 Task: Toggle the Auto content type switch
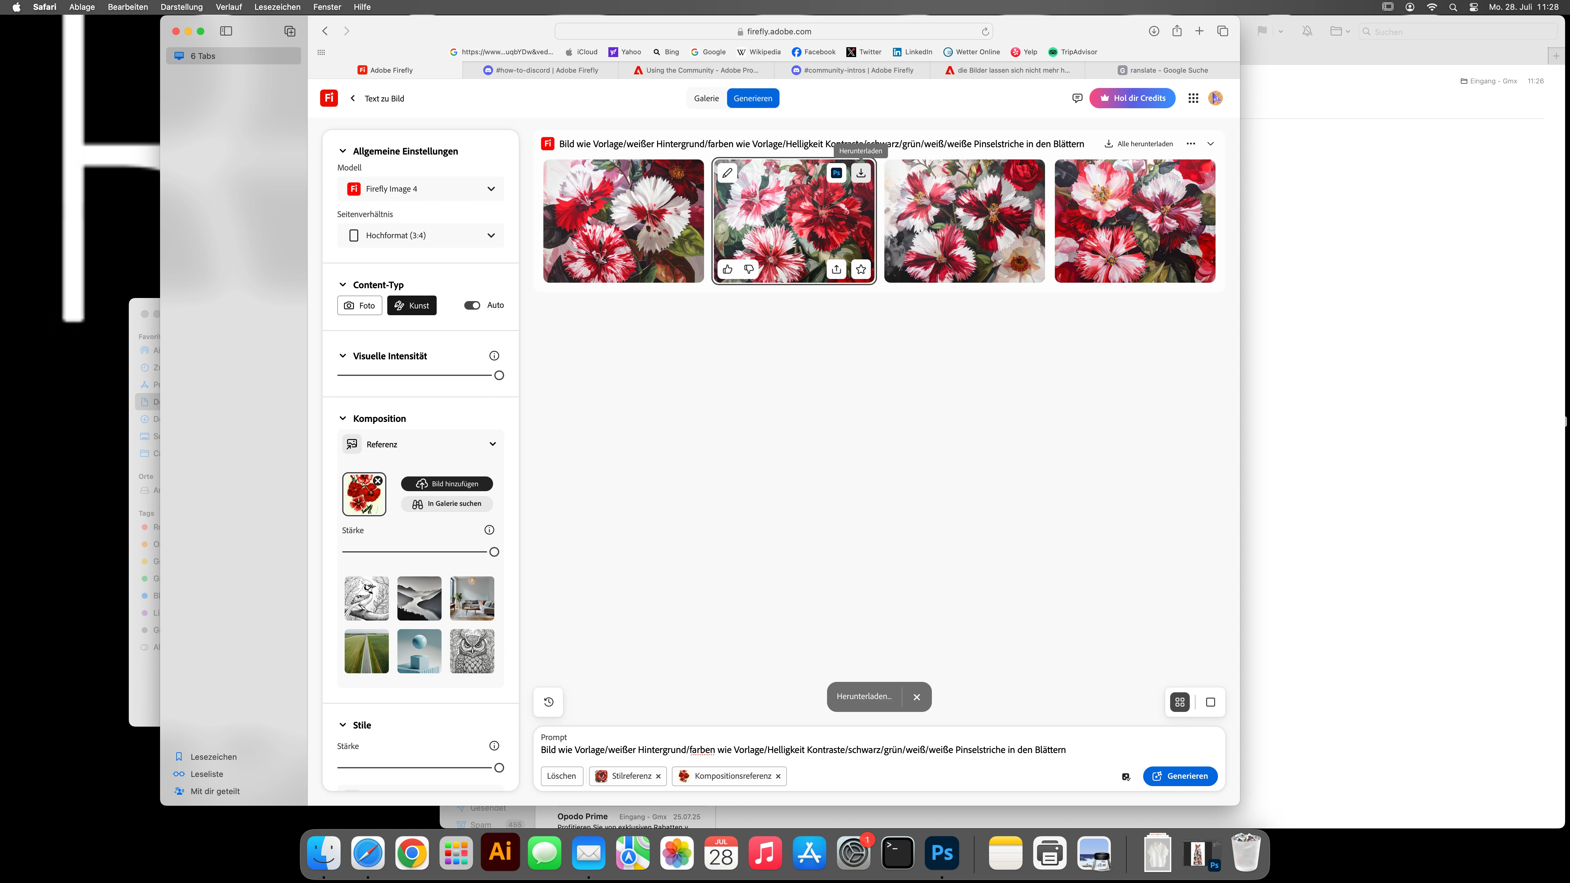coord(472,305)
